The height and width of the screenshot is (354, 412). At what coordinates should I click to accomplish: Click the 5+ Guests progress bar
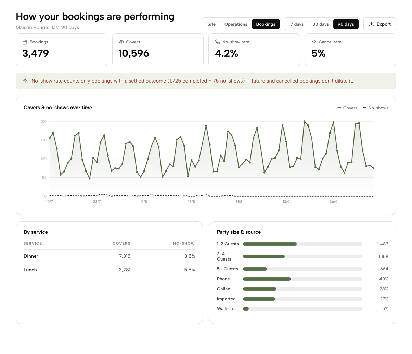tap(302, 269)
